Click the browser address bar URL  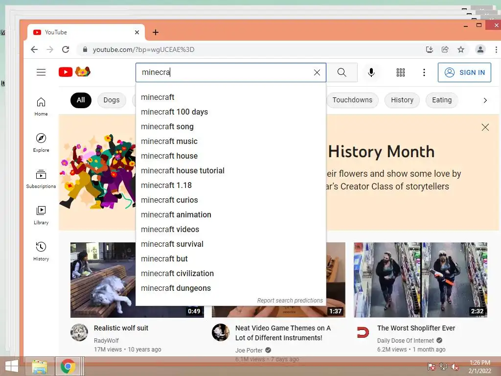[x=143, y=49]
